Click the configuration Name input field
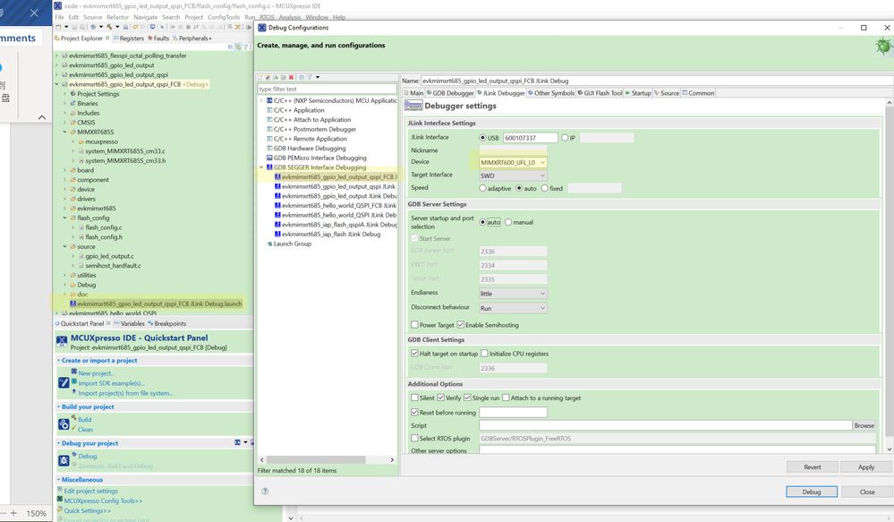Screen dimensions: 894x522 (x=657, y=81)
